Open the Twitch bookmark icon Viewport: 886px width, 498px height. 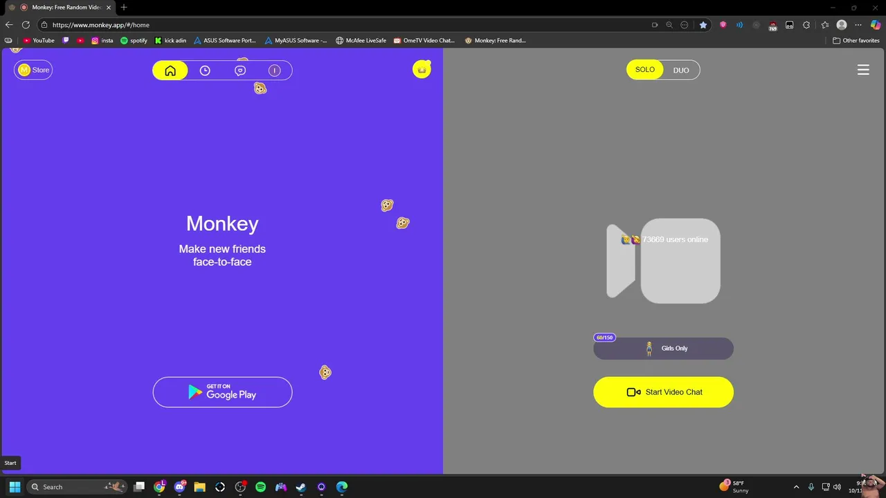point(66,41)
